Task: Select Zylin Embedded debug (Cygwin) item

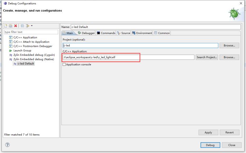Action: point(34,55)
